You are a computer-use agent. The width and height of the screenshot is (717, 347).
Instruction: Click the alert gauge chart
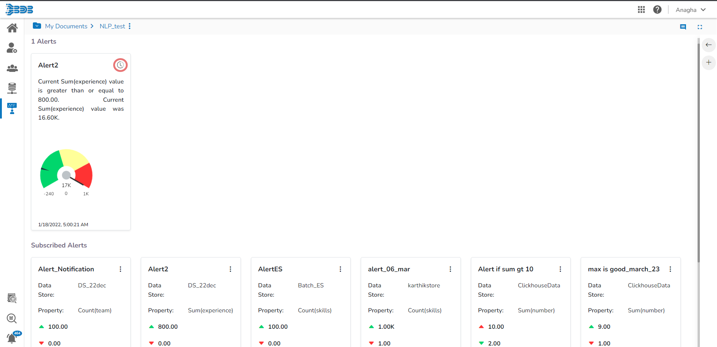click(66, 172)
